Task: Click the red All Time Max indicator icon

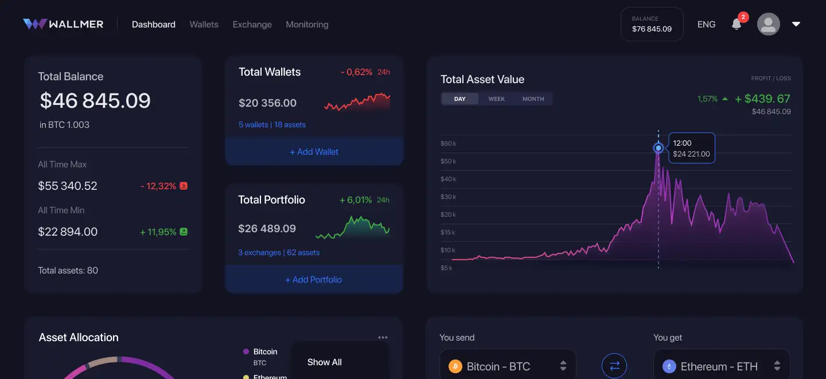Action: click(x=184, y=186)
